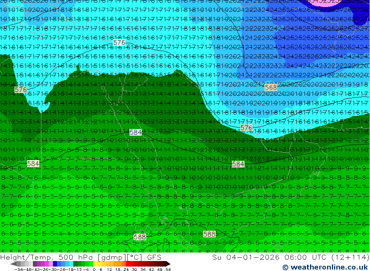Click the (12+114) forecast hour text

coord(350,257)
